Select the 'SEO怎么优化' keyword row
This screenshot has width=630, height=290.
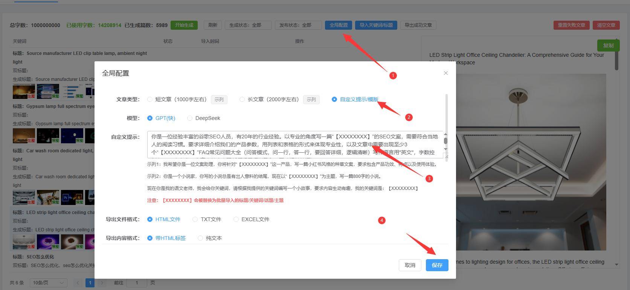[x=53, y=261]
